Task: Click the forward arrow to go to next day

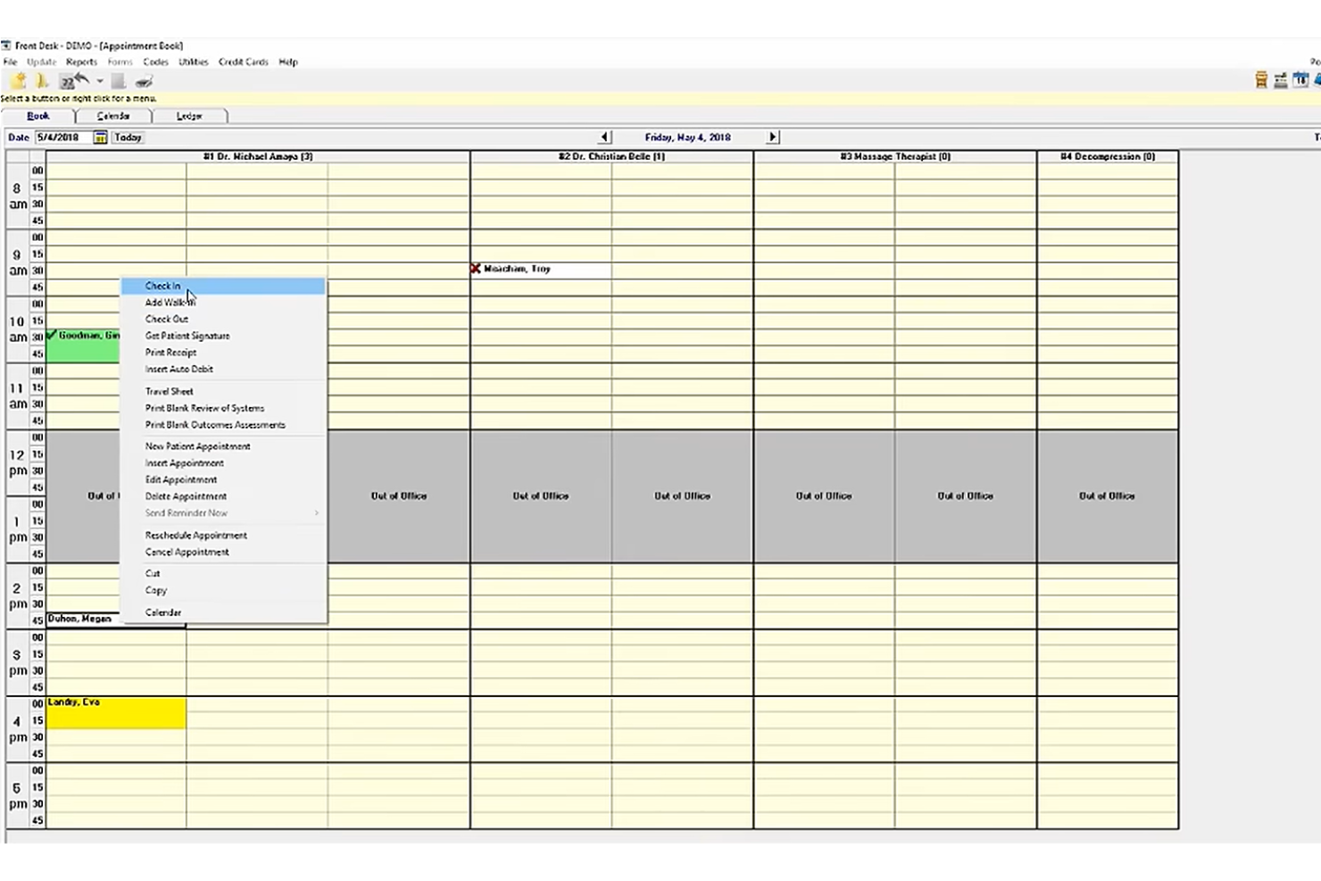Action: pyautogui.click(x=771, y=137)
